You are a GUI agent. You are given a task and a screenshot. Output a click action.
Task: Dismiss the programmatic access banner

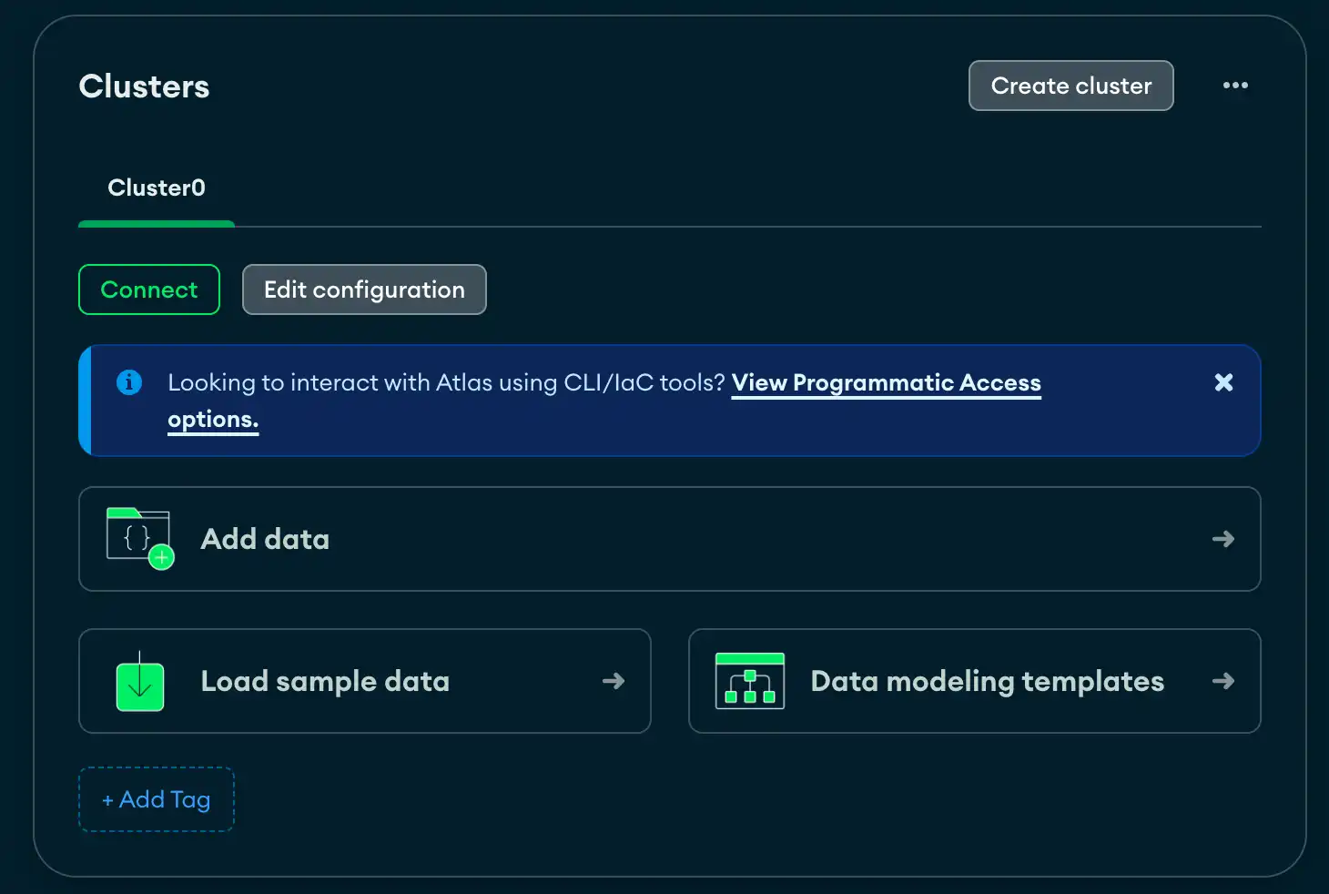(x=1223, y=382)
